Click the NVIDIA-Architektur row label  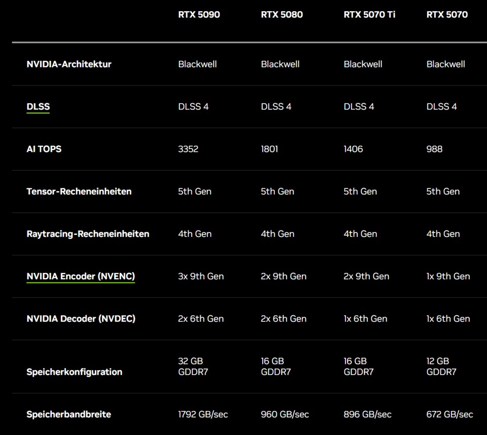pyautogui.click(x=69, y=64)
